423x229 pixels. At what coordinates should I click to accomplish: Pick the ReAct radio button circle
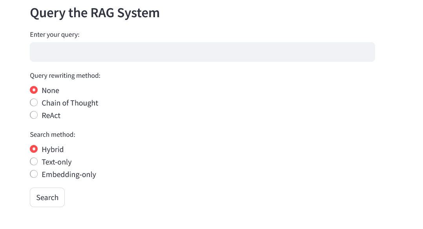[x=34, y=115]
